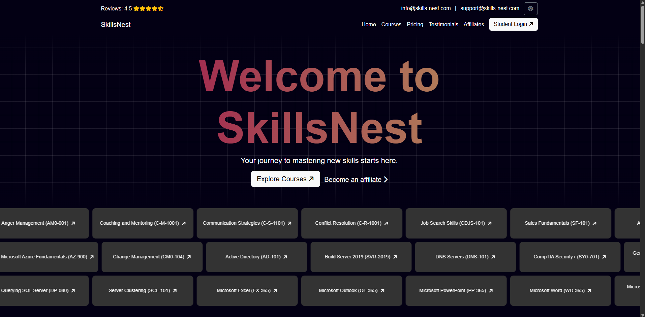
Task: Click arrow icon beside Conflict Resolution
Action: point(386,223)
